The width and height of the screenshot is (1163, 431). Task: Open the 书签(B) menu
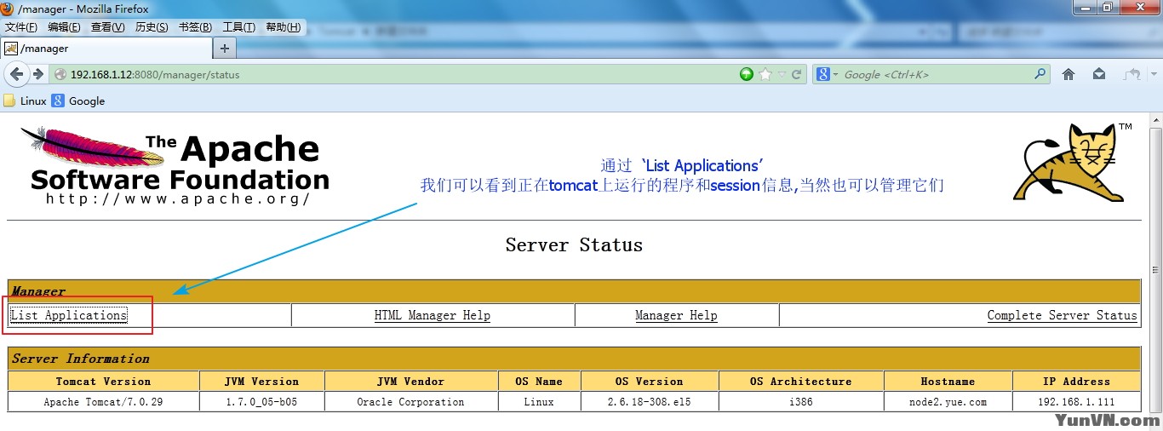coord(195,27)
